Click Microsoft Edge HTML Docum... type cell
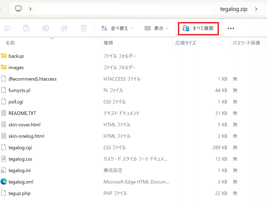The image size is (267, 204). pos(136,182)
